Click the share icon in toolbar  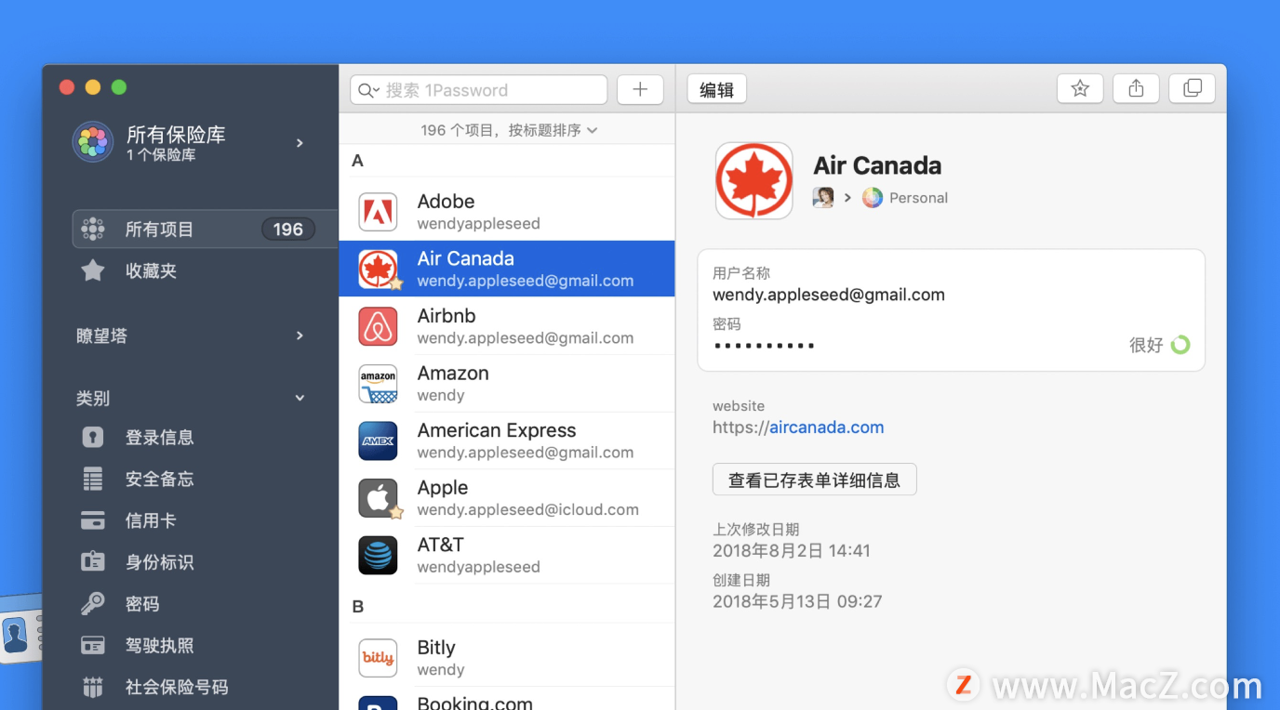(1136, 89)
